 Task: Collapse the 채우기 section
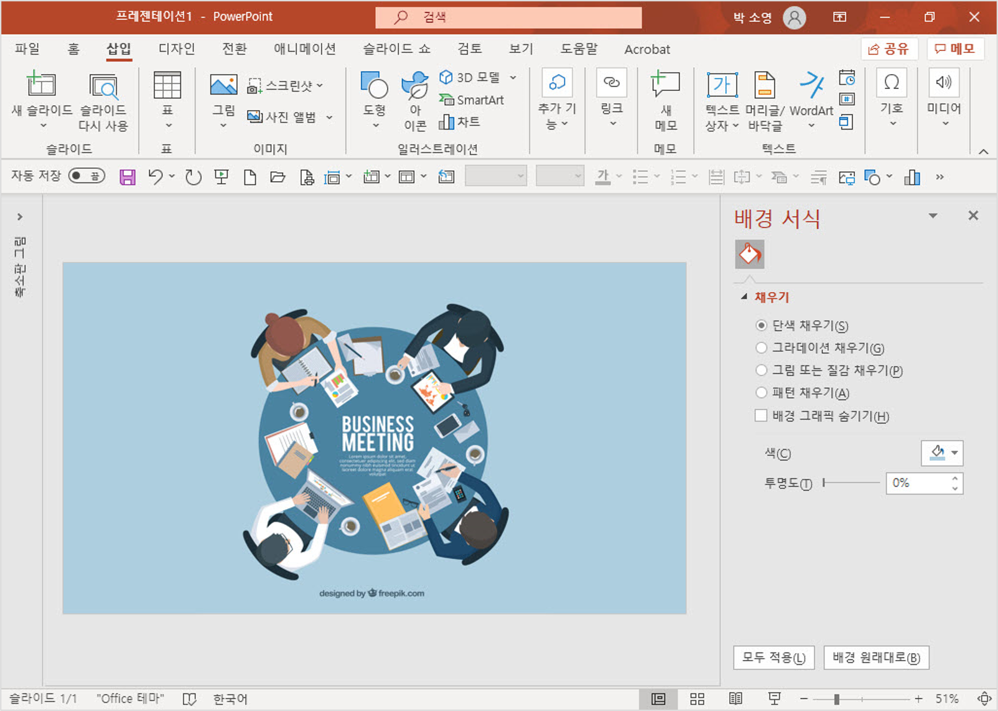[744, 297]
